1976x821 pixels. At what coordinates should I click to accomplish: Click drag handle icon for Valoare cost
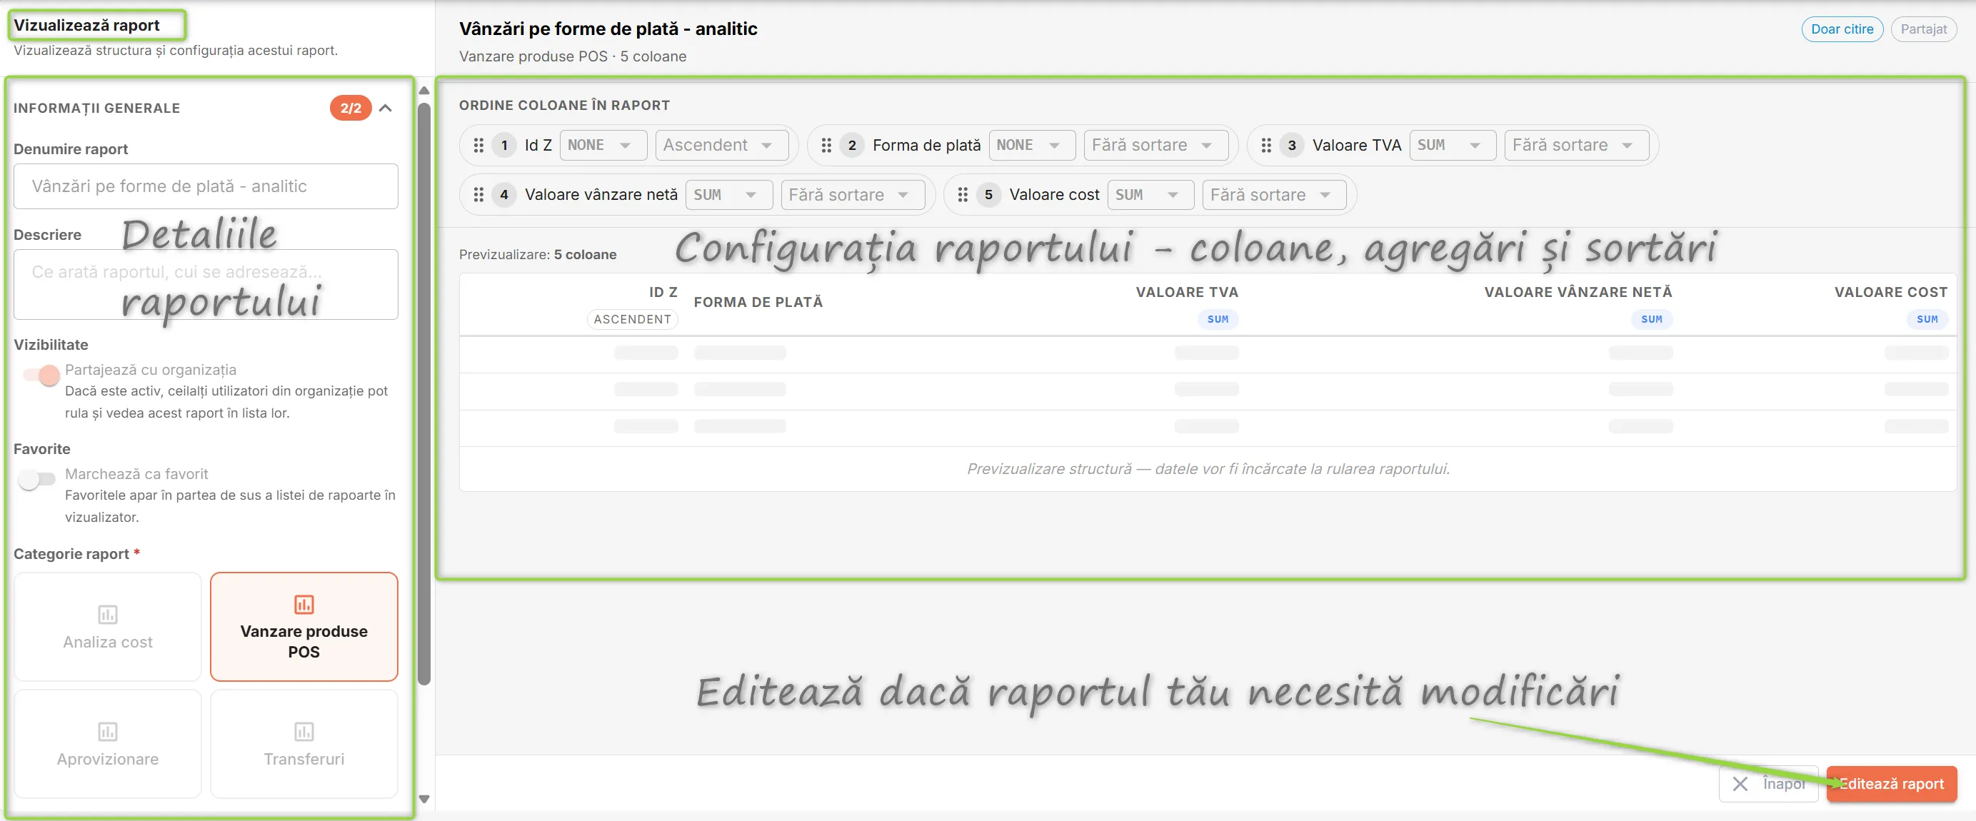point(963,195)
